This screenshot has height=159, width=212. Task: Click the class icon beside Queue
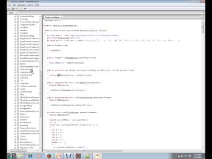click(18, 136)
